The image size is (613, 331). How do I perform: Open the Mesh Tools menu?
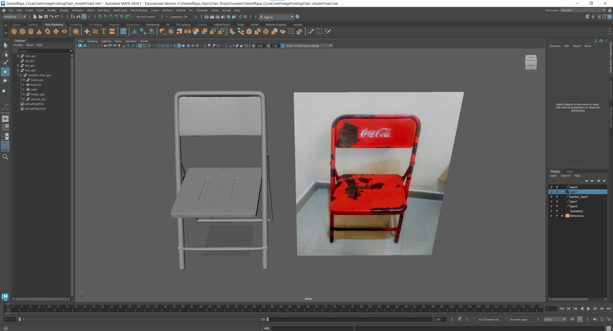point(120,10)
